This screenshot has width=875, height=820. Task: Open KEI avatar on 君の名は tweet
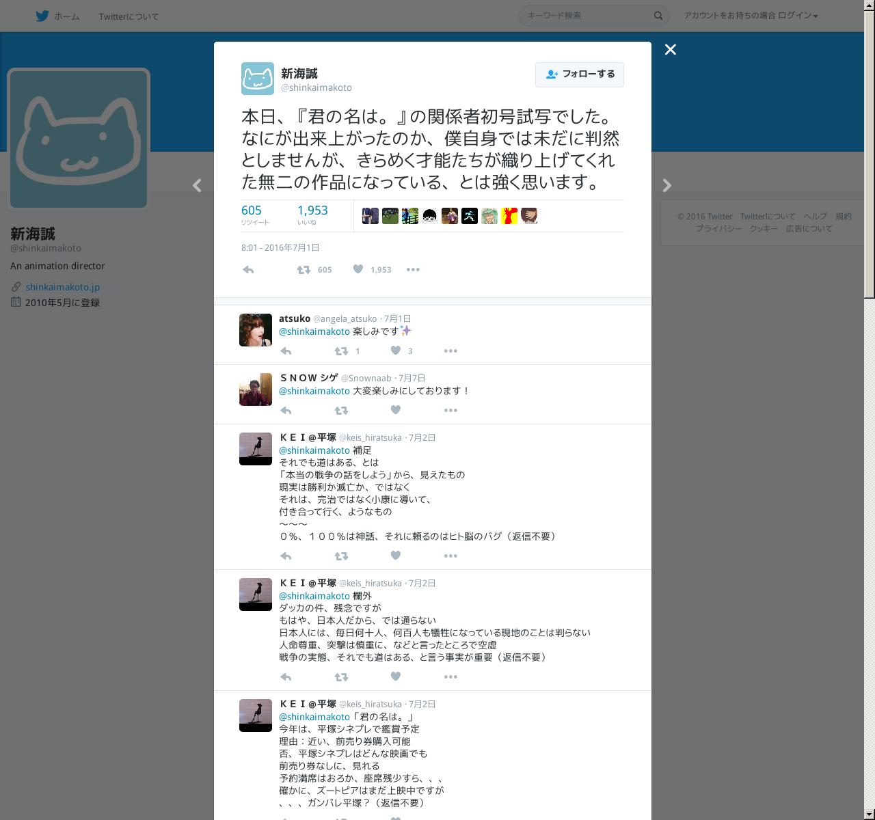point(256,715)
